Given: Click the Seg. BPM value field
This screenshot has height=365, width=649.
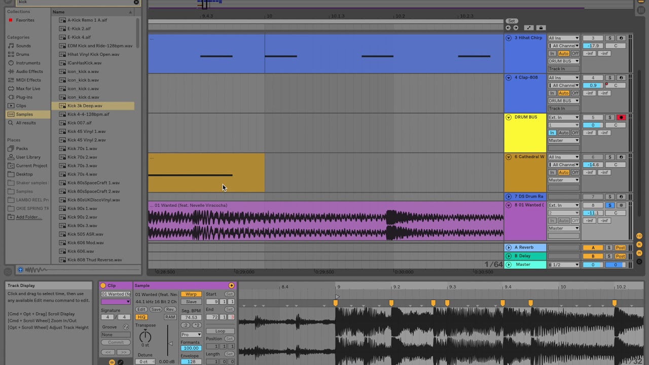Looking at the screenshot, I should pos(191,317).
